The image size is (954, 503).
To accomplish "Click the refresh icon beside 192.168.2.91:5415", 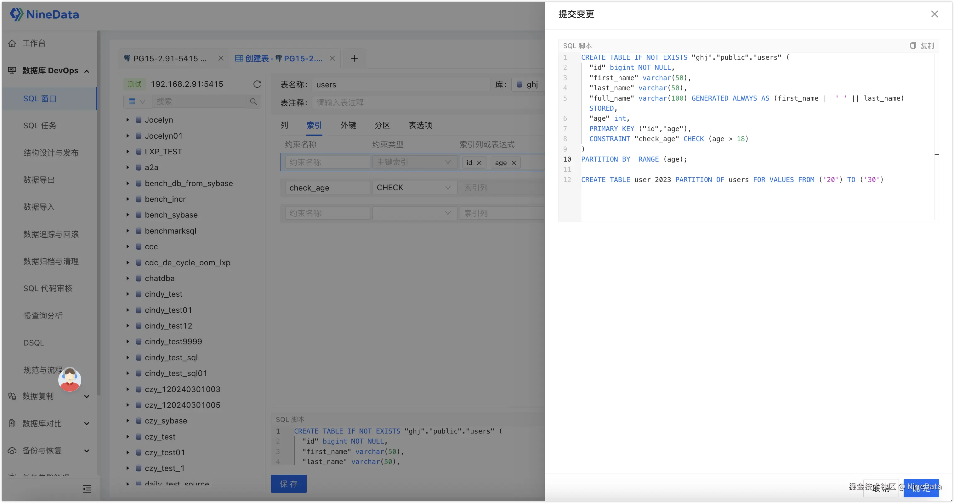I will pyautogui.click(x=257, y=84).
